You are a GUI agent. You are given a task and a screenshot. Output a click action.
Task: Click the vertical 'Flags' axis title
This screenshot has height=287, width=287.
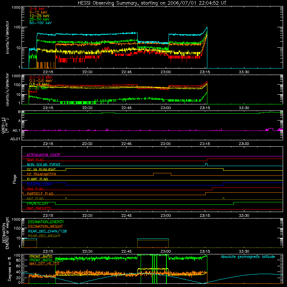coord(15,179)
